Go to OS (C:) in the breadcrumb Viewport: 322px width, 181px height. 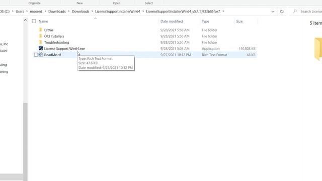pyautogui.click(x=5, y=12)
